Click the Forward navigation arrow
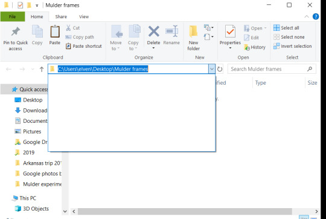 pyautogui.click(x=22, y=69)
